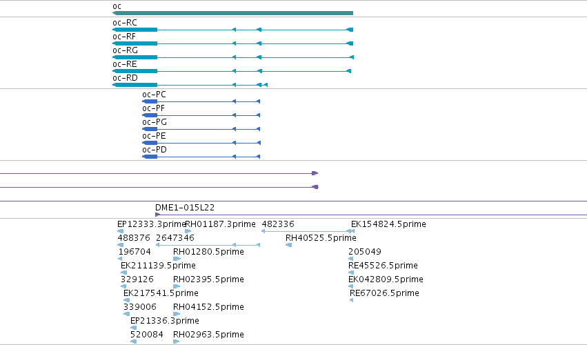Select transcript oc-RF label
The height and width of the screenshot is (345, 587).
click(x=124, y=37)
